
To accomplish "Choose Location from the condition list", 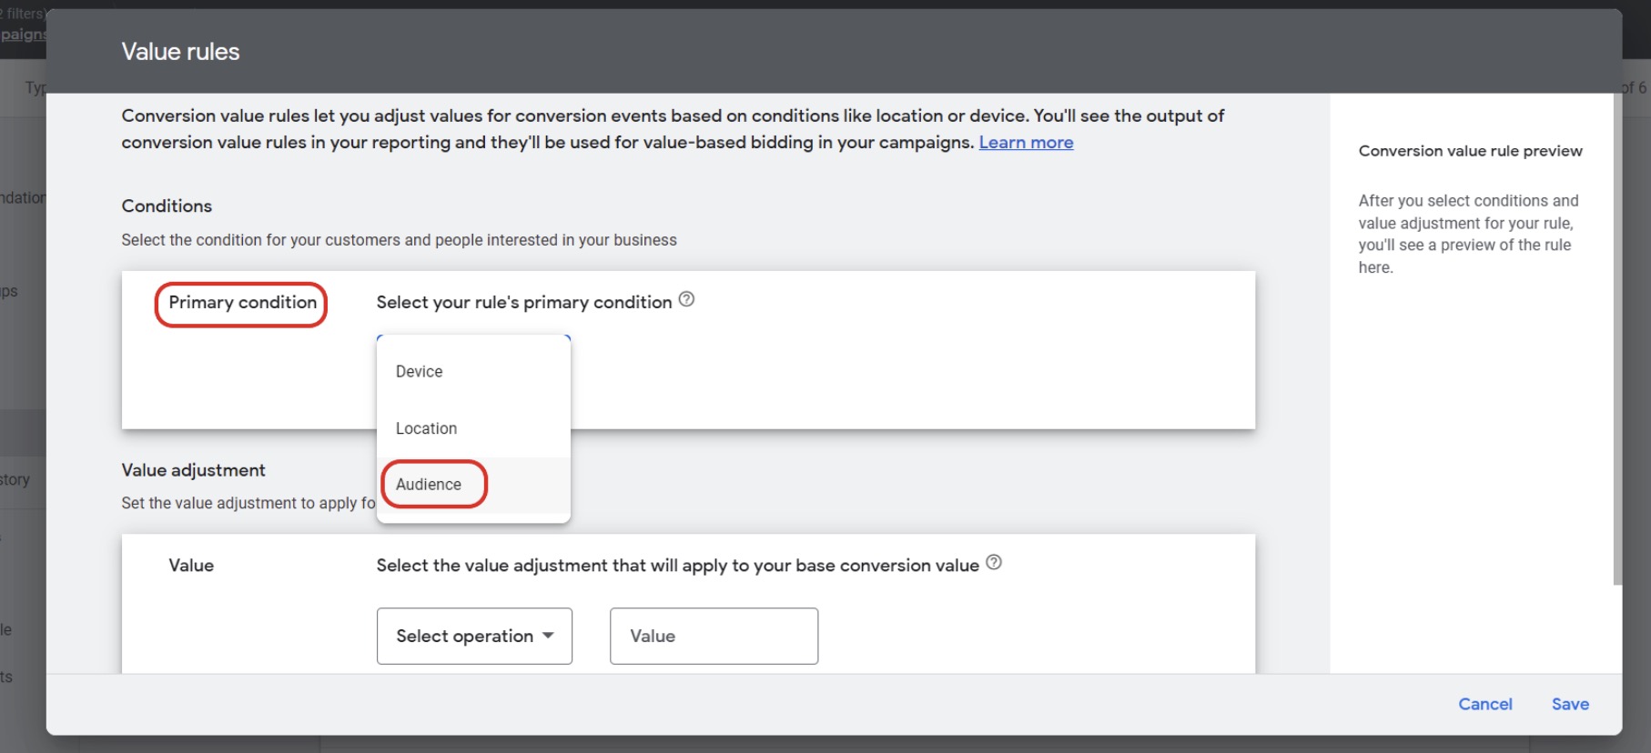I will (x=426, y=428).
